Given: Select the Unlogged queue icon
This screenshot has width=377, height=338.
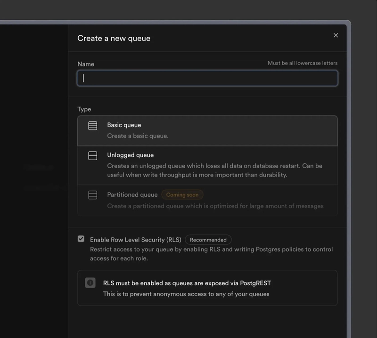Looking at the screenshot, I should pyautogui.click(x=93, y=156).
